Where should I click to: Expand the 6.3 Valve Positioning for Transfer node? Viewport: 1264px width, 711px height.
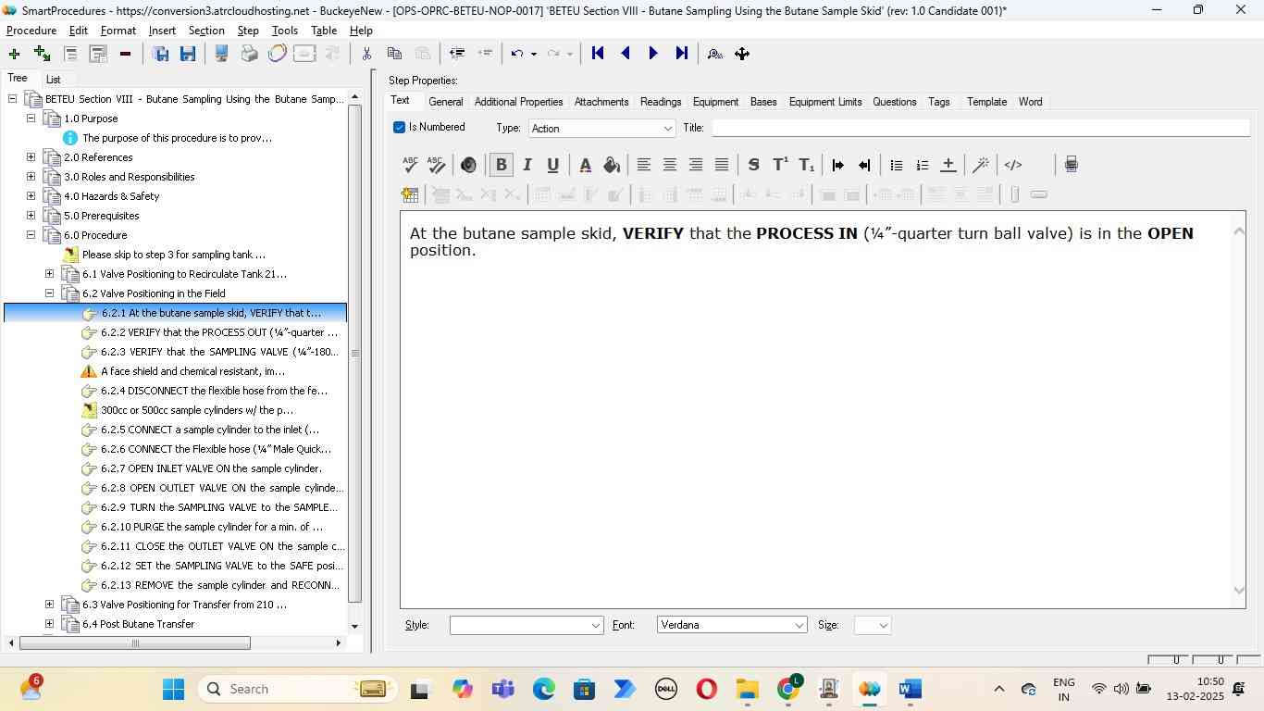50,605
